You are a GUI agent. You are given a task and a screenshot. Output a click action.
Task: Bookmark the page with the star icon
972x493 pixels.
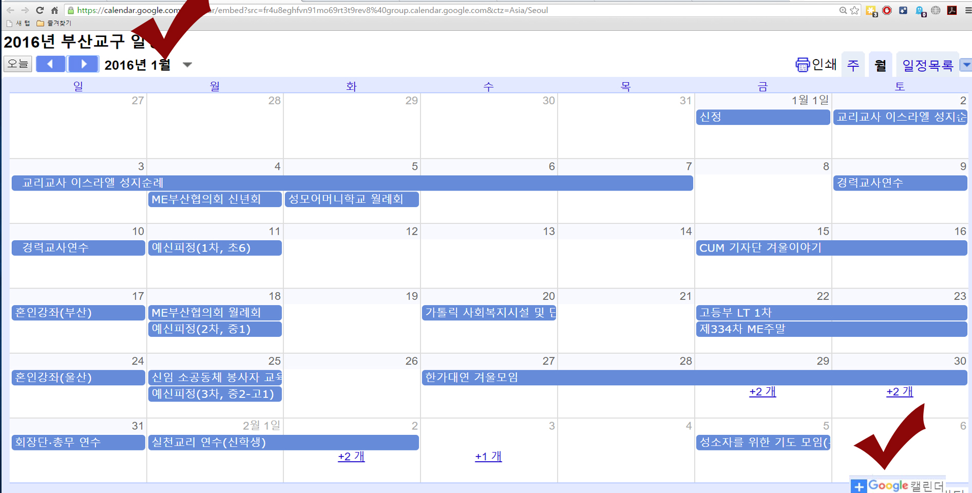click(854, 10)
